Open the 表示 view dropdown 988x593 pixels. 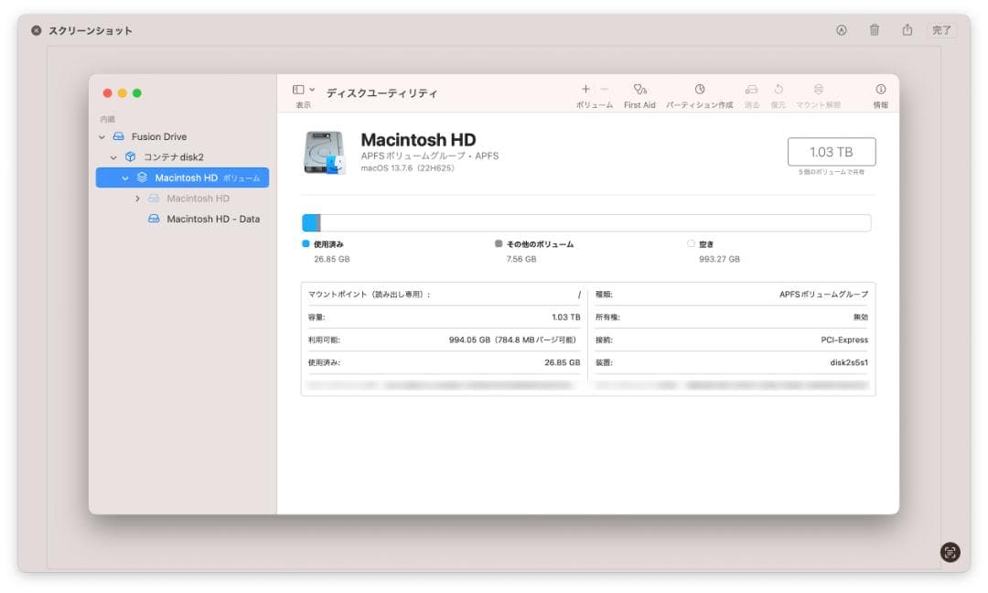(299, 90)
